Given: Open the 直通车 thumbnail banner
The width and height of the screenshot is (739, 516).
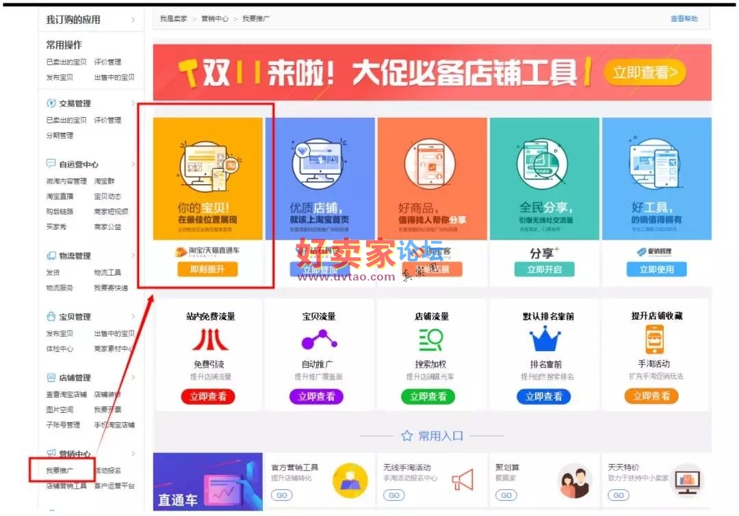Looking at the screenshot, I should 208,482.
